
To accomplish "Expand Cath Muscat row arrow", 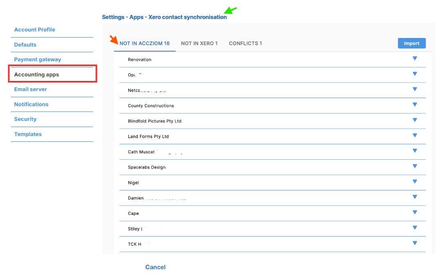I will point(415,151).
